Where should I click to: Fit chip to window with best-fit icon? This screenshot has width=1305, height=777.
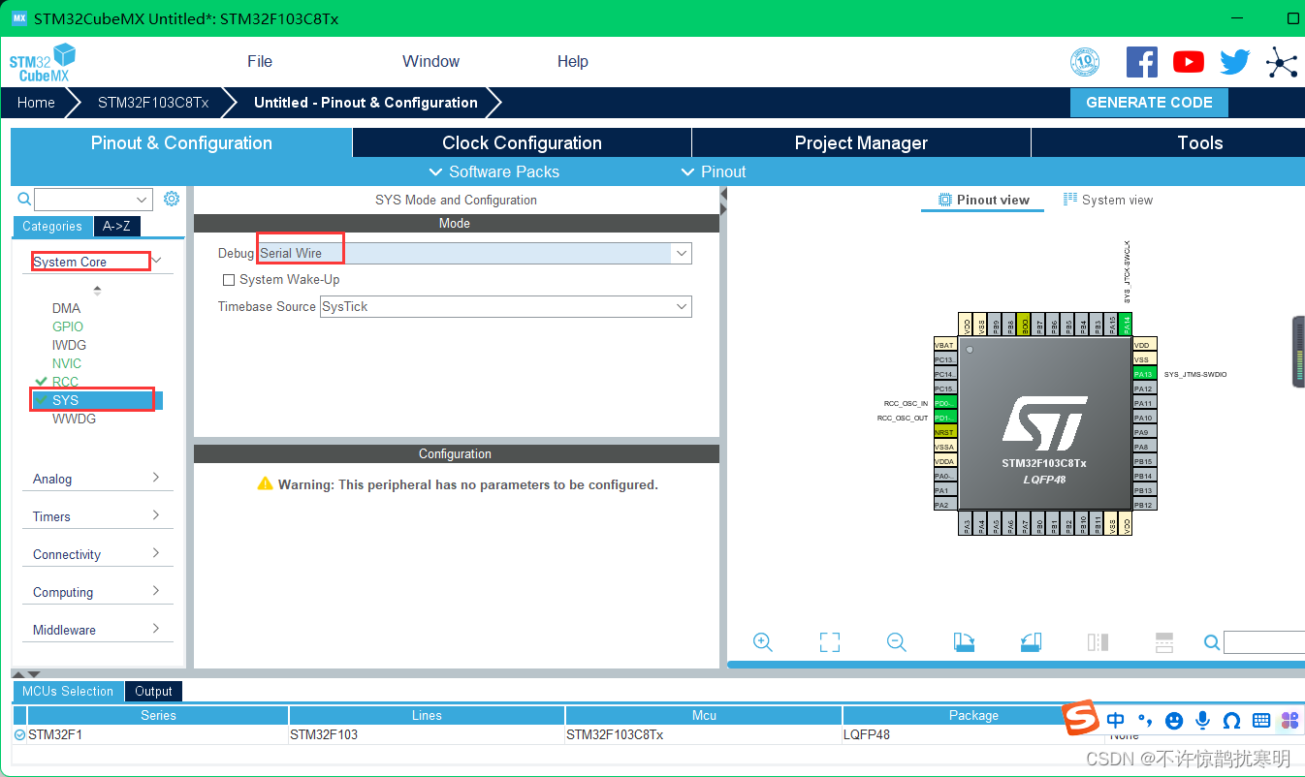point(830,642)
